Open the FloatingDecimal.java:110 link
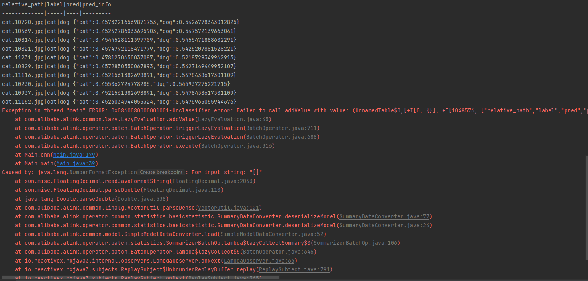588x281 pixels. tap(182, 190)
